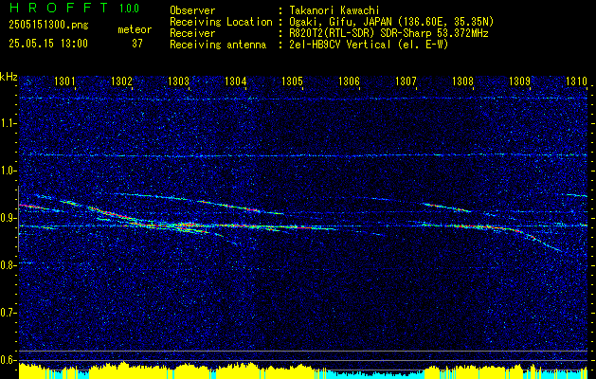Click the 1307 time marker
This screenshot has width=596, height=379.
(x=406, y=81)
